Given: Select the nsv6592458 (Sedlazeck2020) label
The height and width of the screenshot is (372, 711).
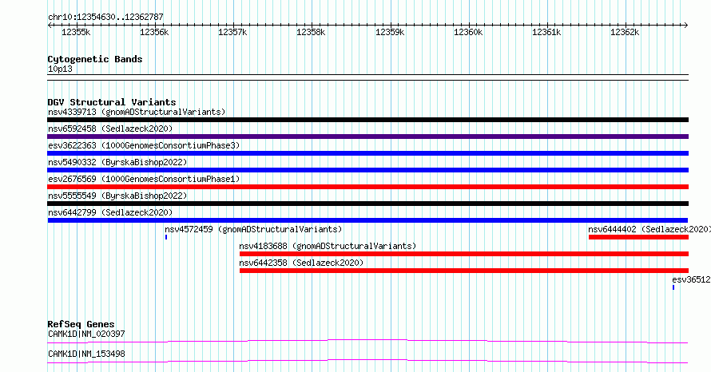Looking at the screenshot, I should click(x=110, y=129).
